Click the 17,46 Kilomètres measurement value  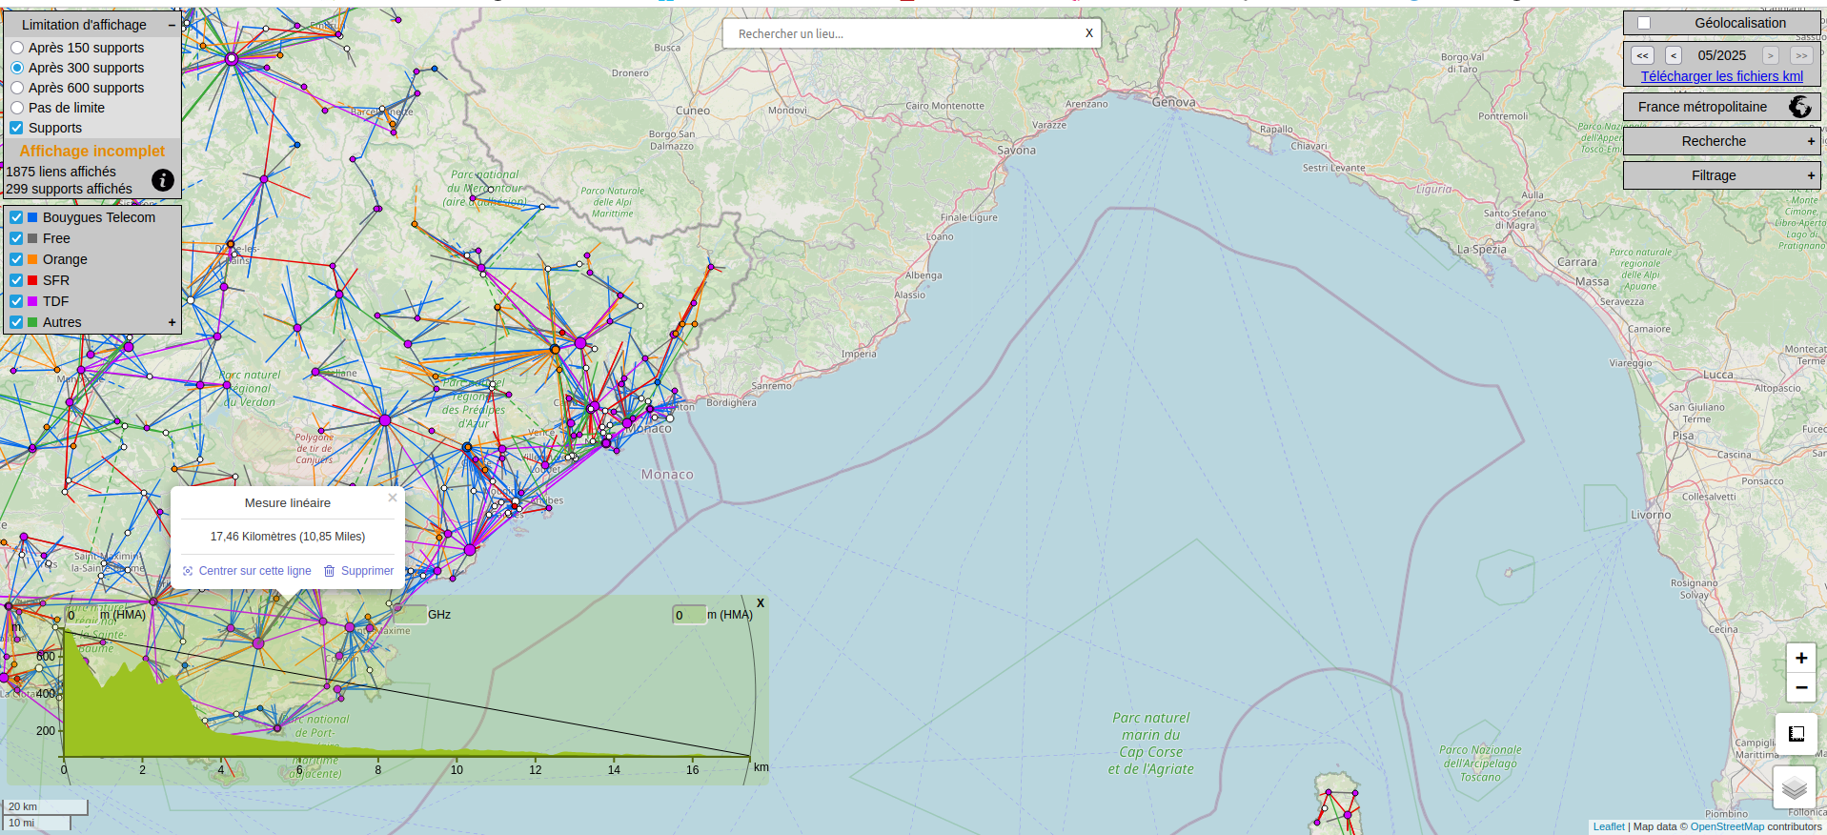coord(288,537)
